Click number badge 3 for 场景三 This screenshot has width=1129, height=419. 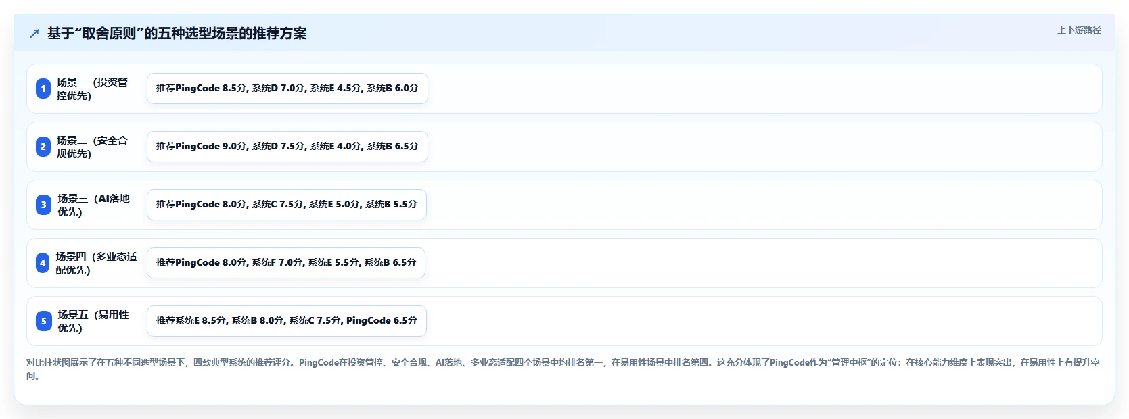(43, 205)
